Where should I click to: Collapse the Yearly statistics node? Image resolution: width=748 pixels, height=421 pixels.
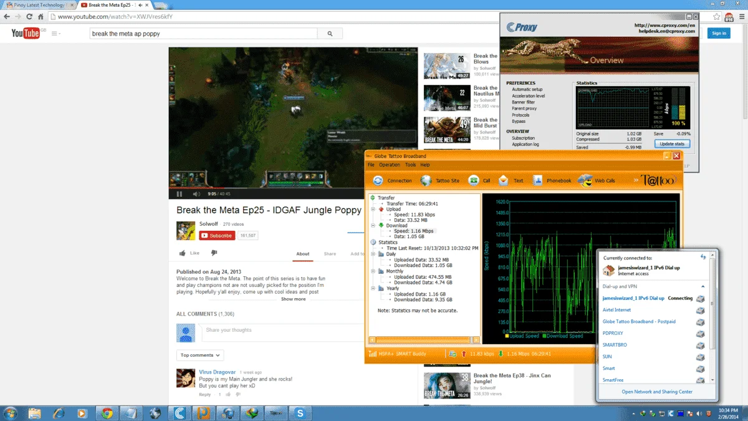(x=373, y=289)
